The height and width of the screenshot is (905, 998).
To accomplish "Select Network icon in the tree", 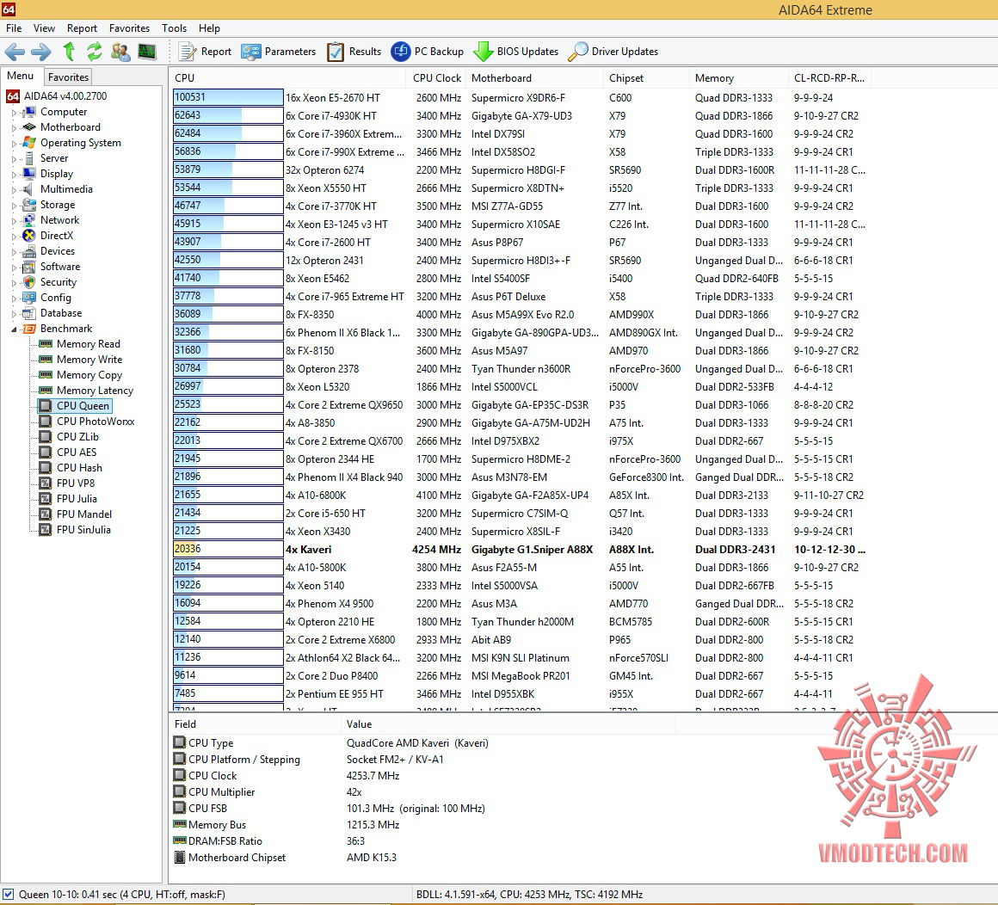I will pos(28,220).
